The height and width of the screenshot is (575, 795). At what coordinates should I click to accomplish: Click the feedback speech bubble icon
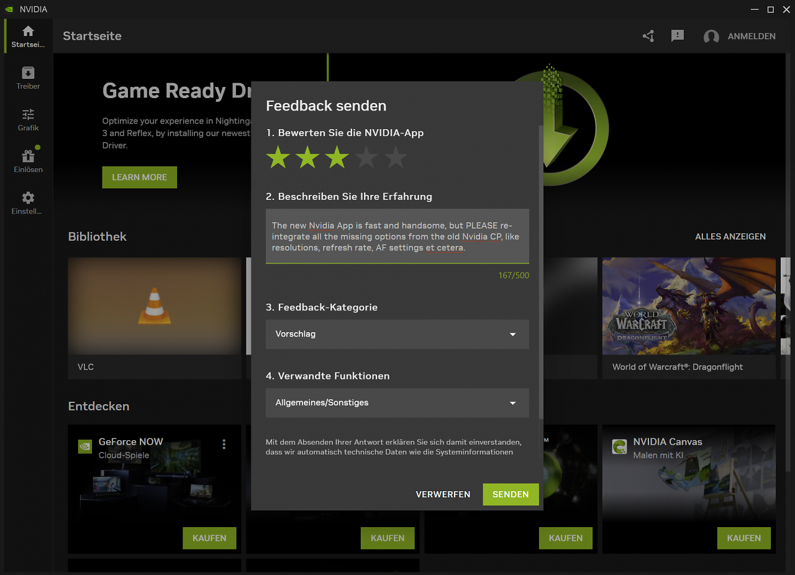tap(678, 36)
